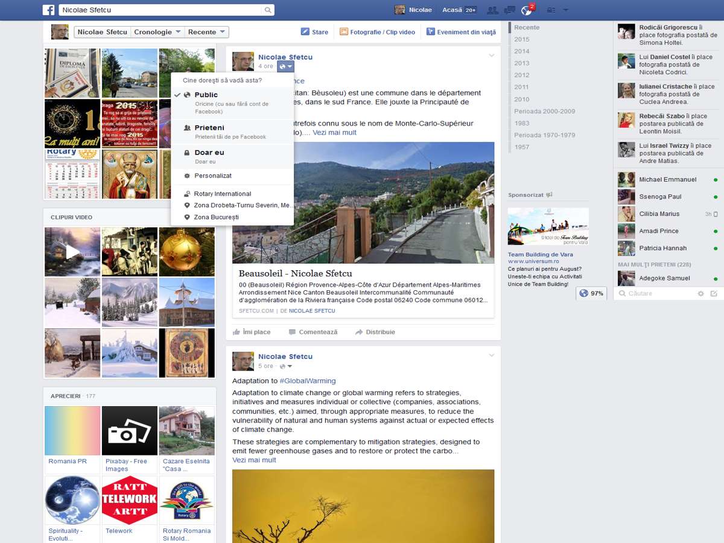Click Vezi mai mult in Global Warming post
The height and width of the screenshot is (543, 724).
[x=254, y=460]
